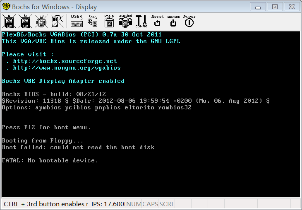
Task: Click the NUM indicator in status bar
Action: 134,204
